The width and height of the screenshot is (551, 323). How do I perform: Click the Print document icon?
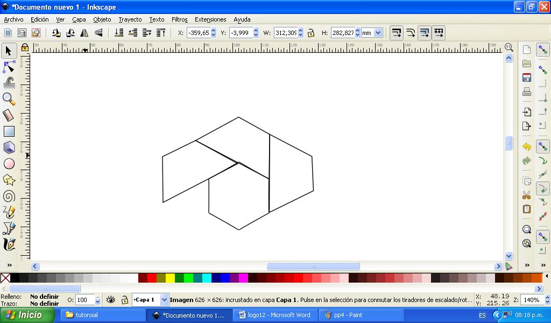point(526,92)
